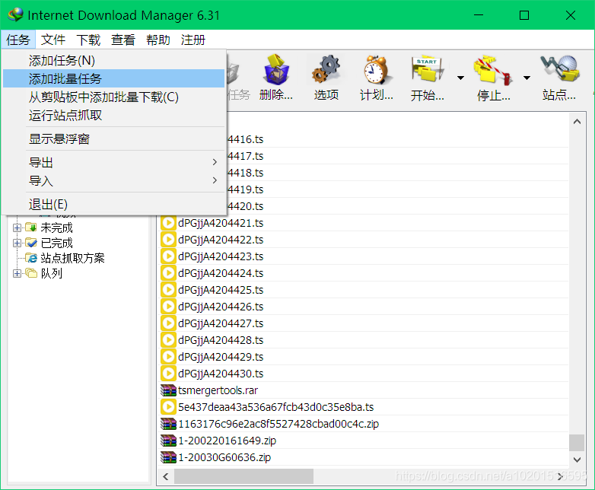Image resolution: width=595 pixels, height=490 pixels.
Task: Choose 添加任务(N) from the menu
Action: [114, 60]
